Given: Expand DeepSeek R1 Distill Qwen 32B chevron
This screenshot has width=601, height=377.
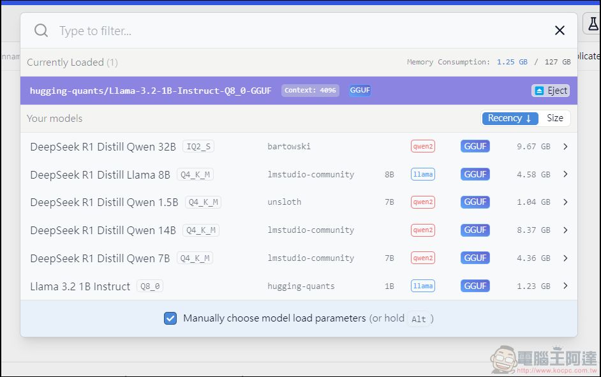Looking at the screenshot, I should click(565, 146).
